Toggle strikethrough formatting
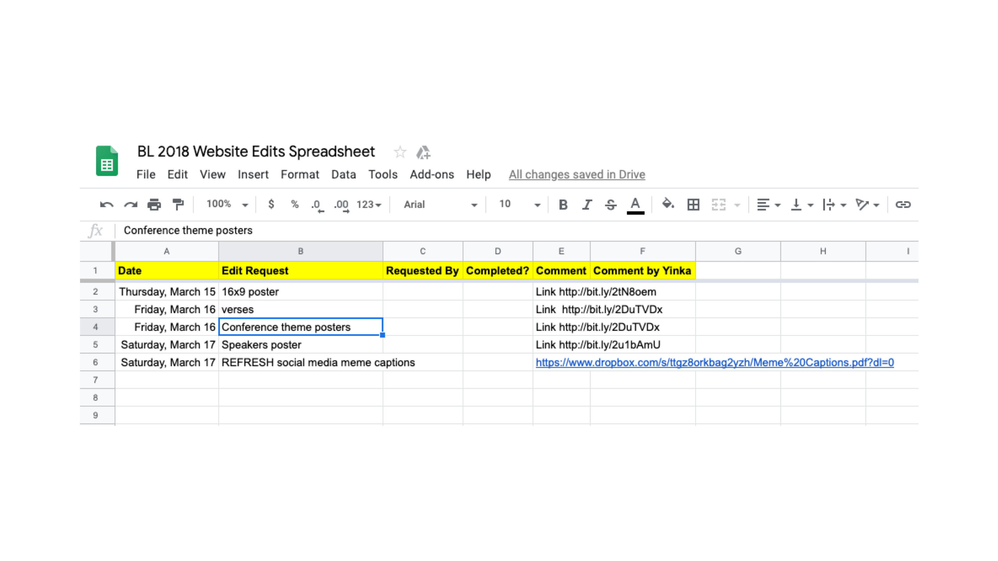 tap(610, 204)
